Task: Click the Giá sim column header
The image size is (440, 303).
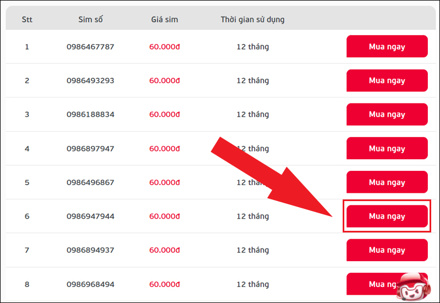Action: click(x=164, y=20)
